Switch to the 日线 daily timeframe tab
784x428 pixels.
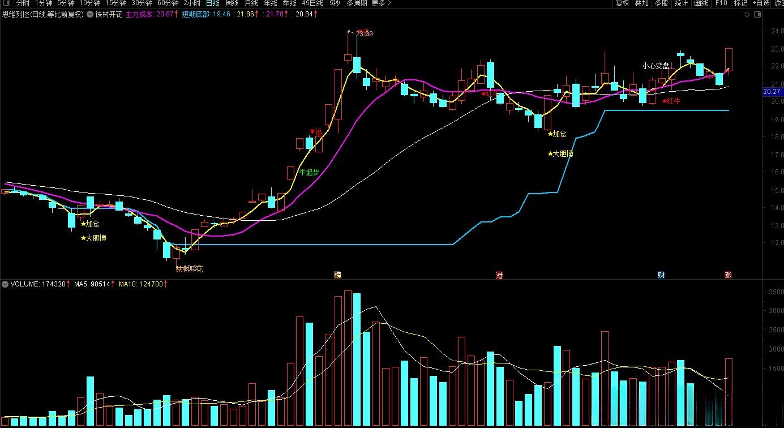point(212,3)
